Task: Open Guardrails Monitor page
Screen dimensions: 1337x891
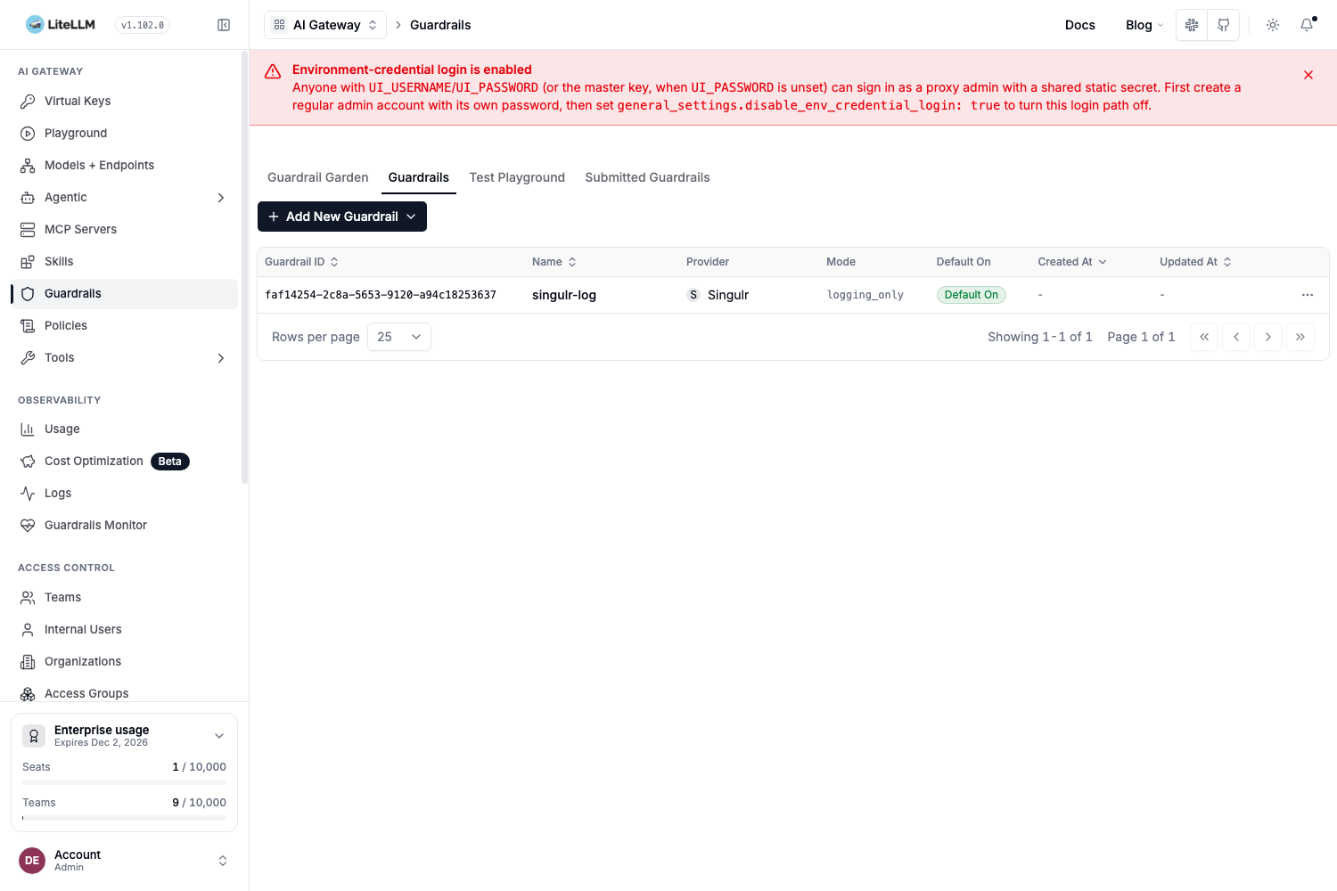Action: pyautogui.click(x=124, y=525)
